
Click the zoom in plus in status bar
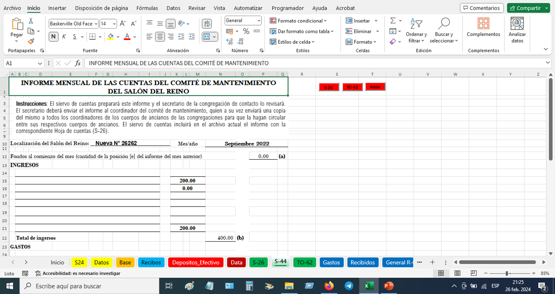533,273
